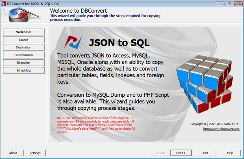
Task: Click the Rubik's cube graphic
Action: point(205,84)
